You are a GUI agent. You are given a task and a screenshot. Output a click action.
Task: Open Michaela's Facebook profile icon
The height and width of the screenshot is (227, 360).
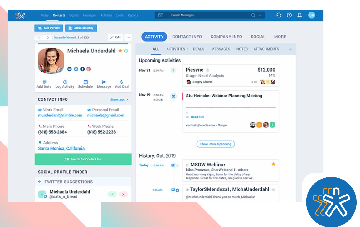click(x=82, y=69)
